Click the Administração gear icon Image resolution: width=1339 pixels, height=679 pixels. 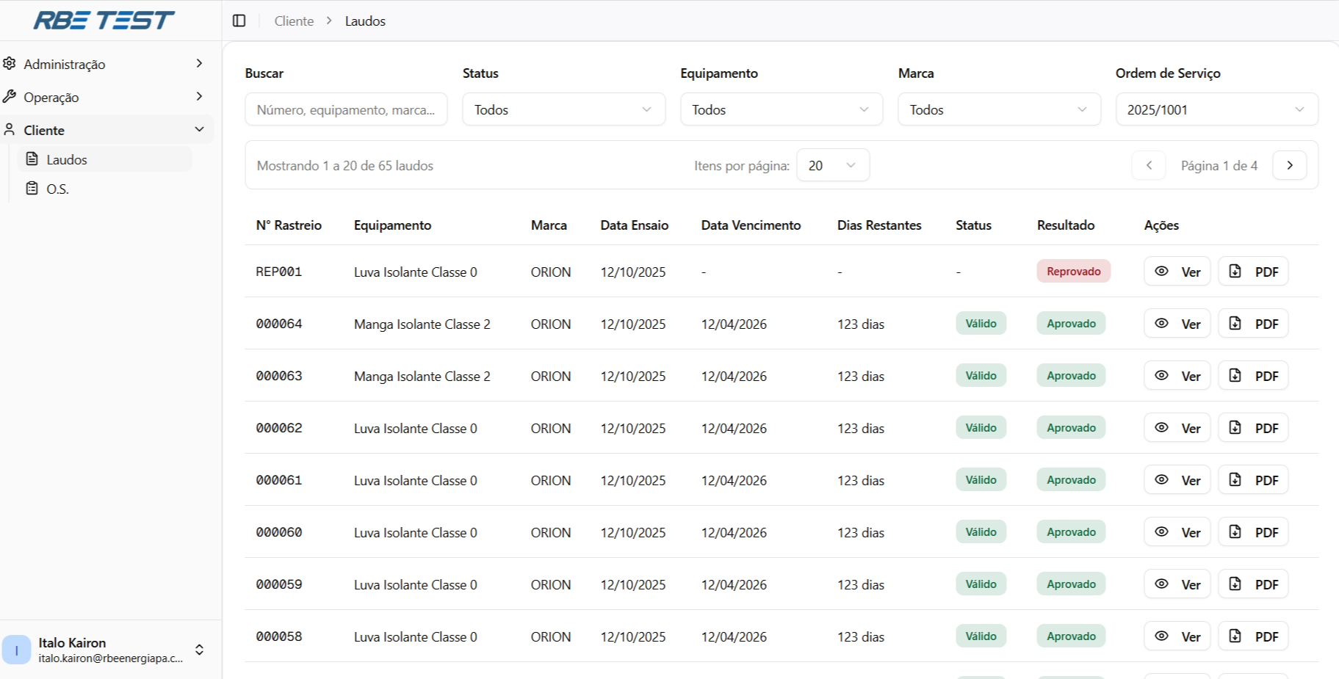10,64
